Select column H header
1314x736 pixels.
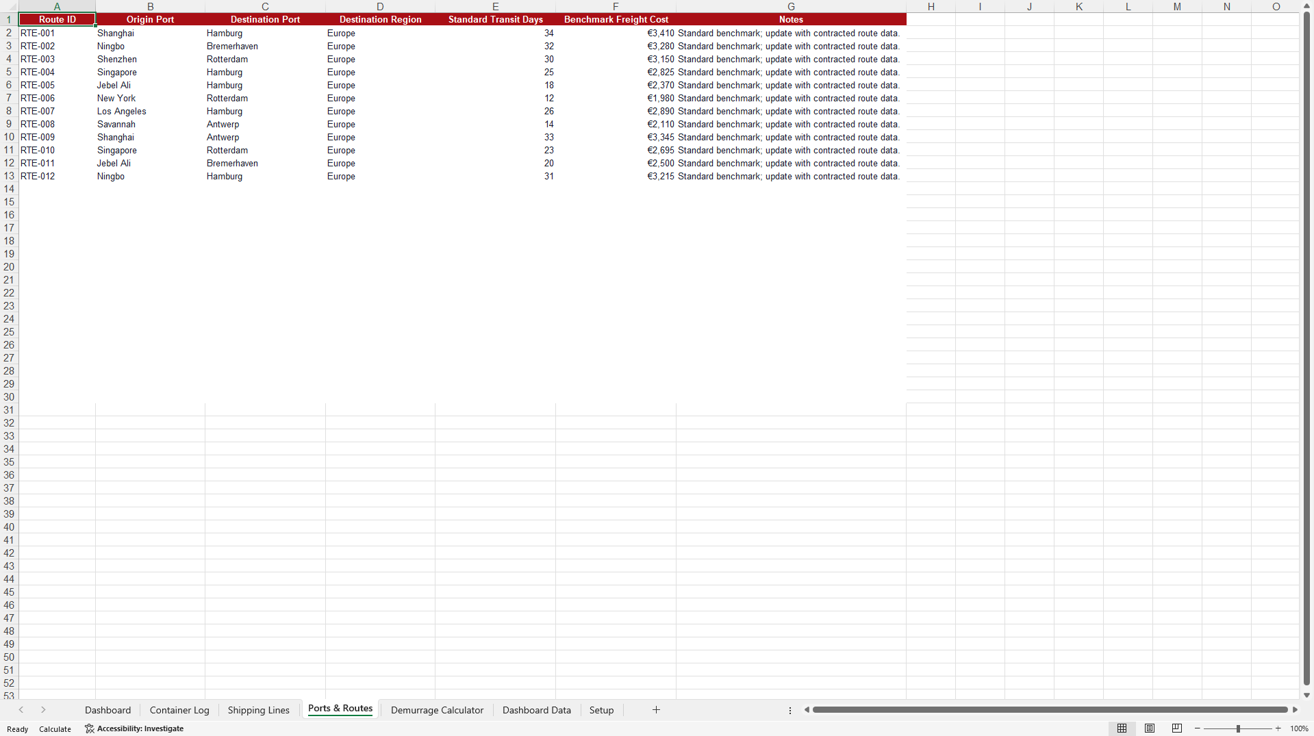coord(931,6)
